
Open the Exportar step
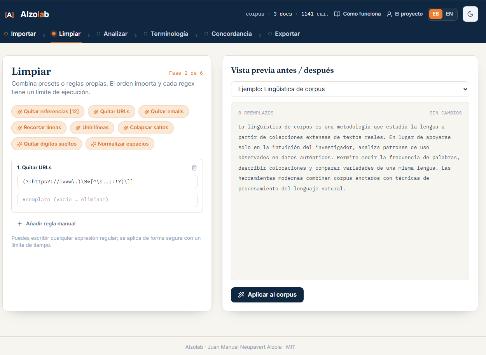[x=284, y=34]
